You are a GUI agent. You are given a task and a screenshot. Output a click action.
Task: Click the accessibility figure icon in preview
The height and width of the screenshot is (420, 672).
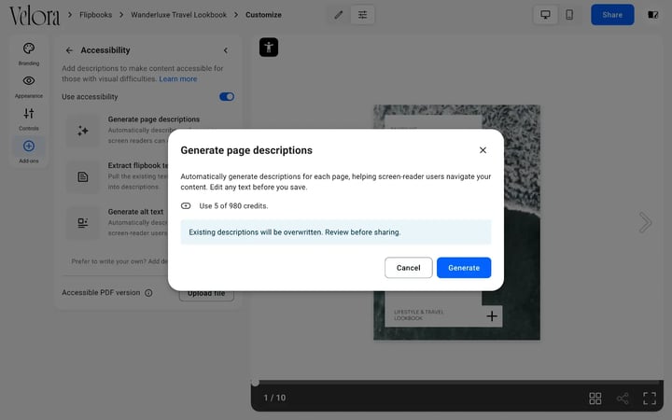point(269,48)
